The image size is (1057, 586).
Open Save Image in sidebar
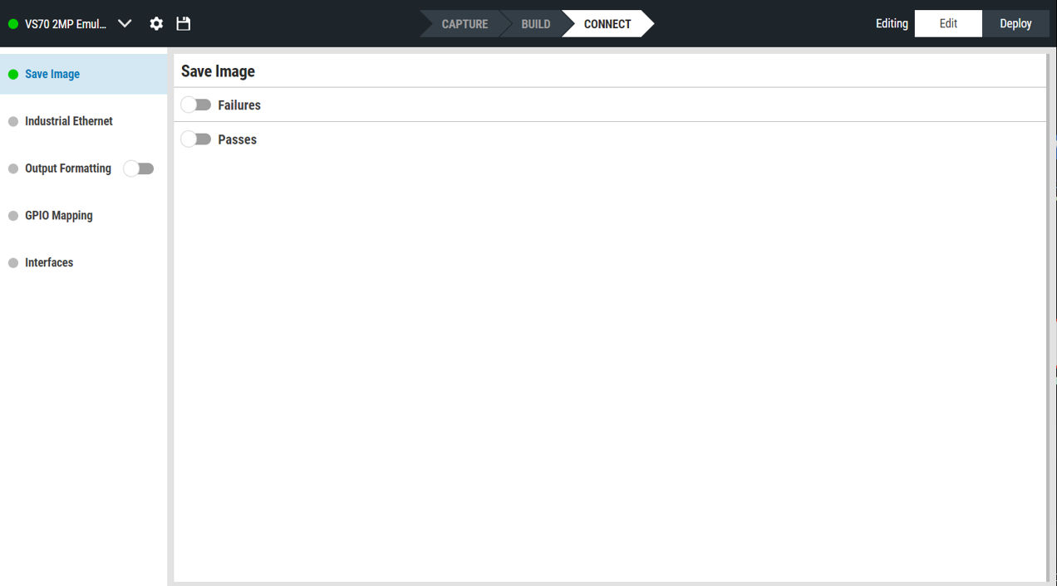point(83,74)
